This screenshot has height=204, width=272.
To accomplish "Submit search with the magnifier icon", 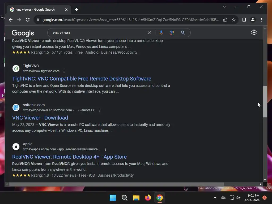I will (183, 33).
